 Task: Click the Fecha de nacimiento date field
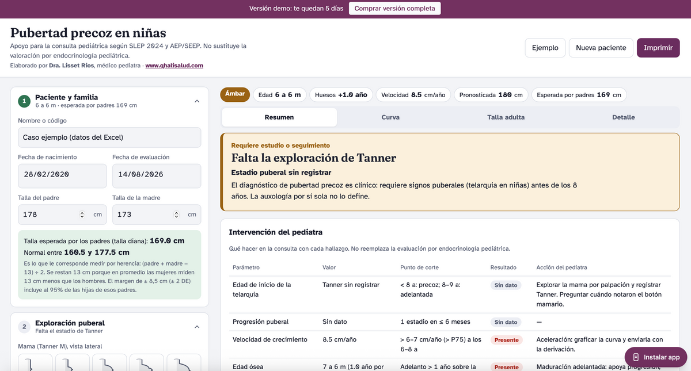pos(62,176)
